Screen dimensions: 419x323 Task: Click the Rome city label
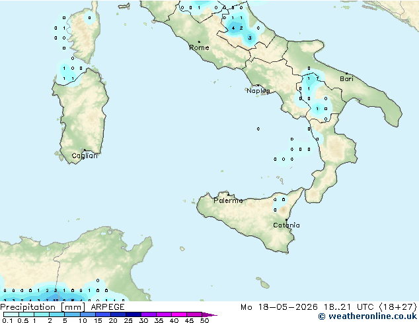pos(199,47)
